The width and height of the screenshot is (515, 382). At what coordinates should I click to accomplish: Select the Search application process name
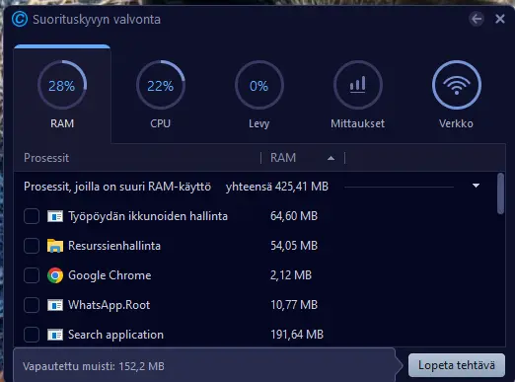tap(115, 335)
